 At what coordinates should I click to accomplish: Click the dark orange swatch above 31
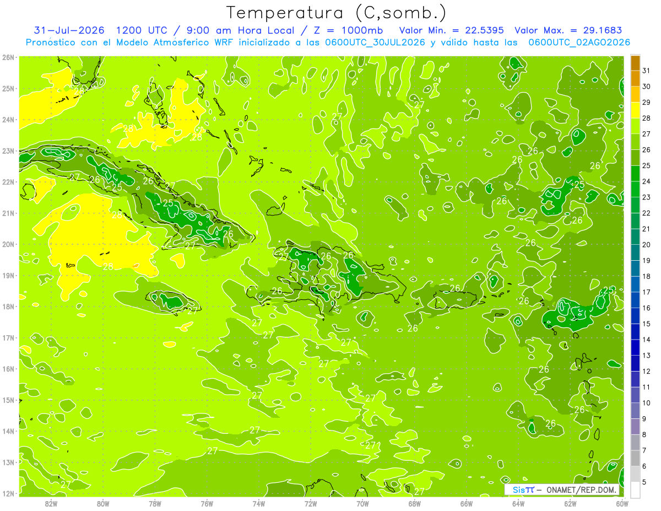pyautogui.click(x=635, y=63)
